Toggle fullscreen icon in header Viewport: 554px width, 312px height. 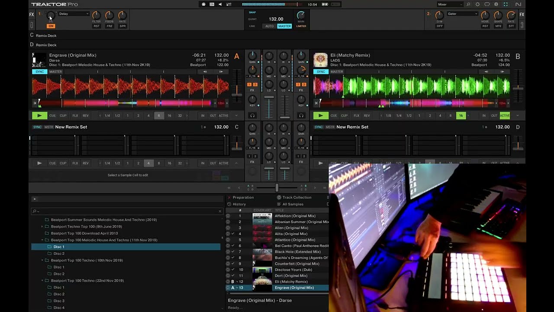click(506, 4)
